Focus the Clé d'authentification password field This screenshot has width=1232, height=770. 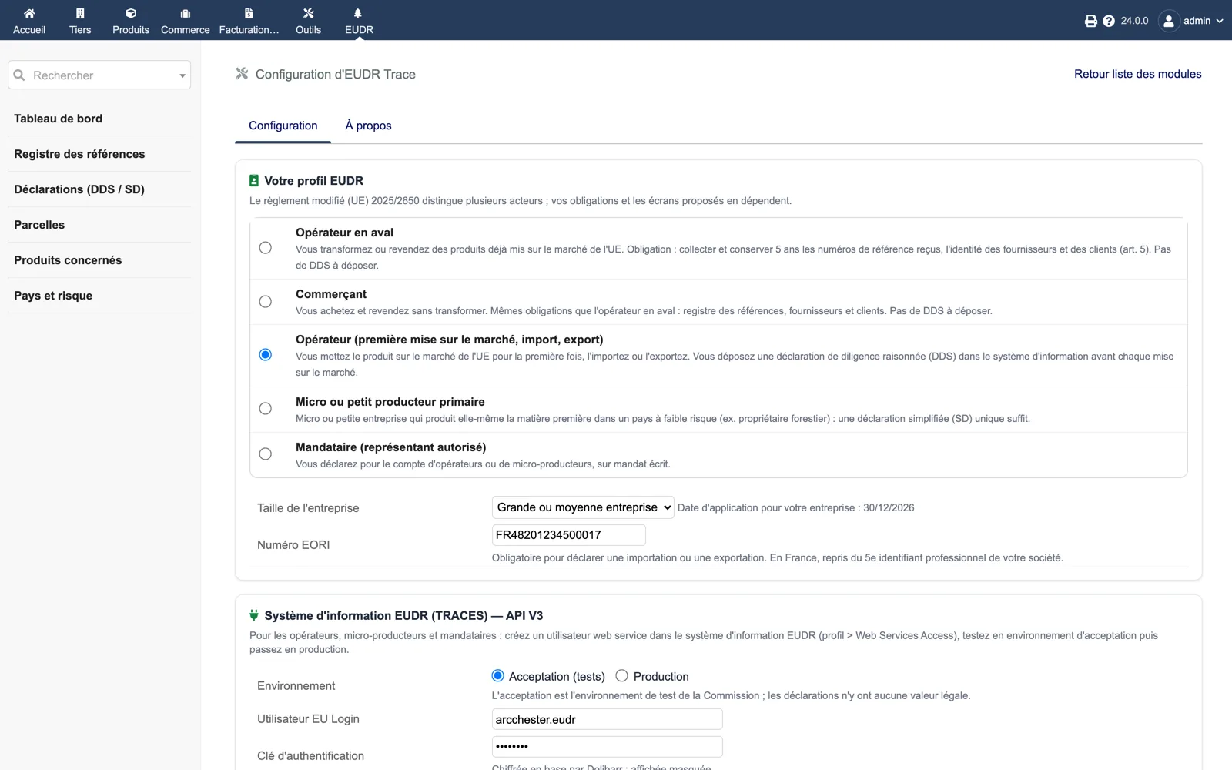pyautogui.click(x=607, y=746)
